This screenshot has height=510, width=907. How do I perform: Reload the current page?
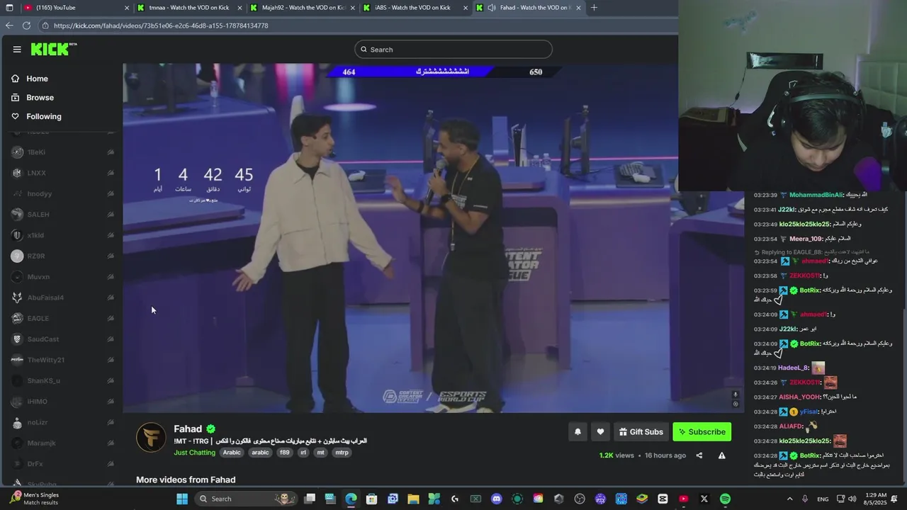click(x=26, y=25)
